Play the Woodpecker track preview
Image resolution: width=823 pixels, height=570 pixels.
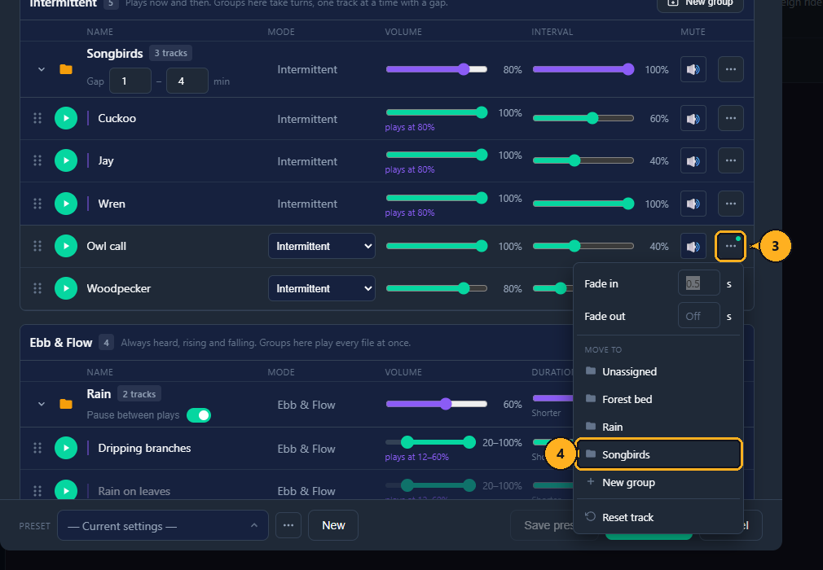[x=66, y=288]
